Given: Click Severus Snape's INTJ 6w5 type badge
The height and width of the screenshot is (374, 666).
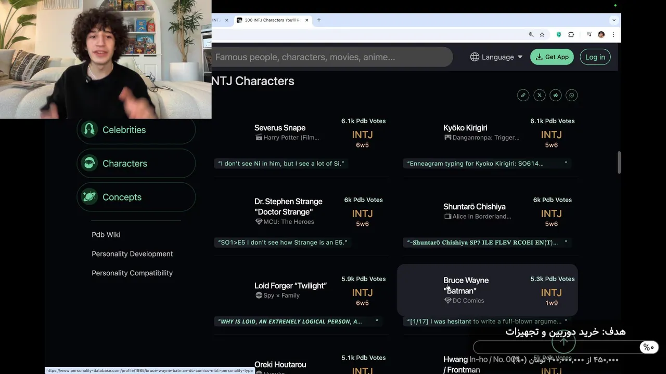Looking at the screenshot, I should pyautogui.click(x=363, y=139).
